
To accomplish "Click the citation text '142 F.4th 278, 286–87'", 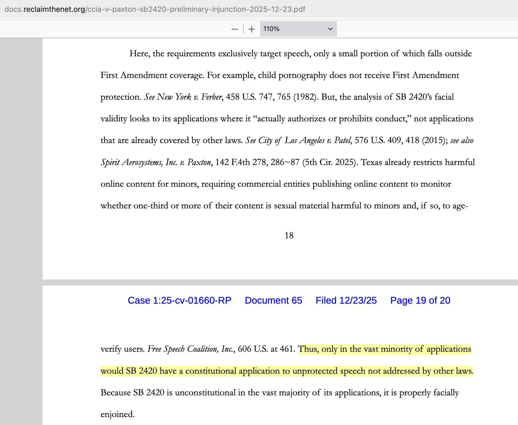I will (x=257, y=162).
